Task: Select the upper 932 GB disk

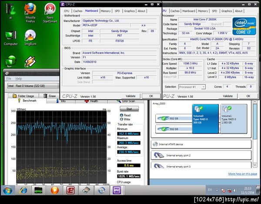Action: click(174, 118)
